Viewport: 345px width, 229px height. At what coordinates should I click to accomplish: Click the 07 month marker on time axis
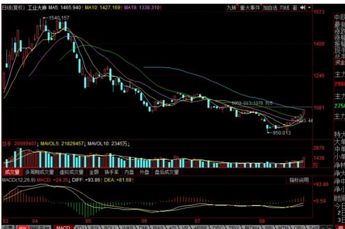[197, 221]
